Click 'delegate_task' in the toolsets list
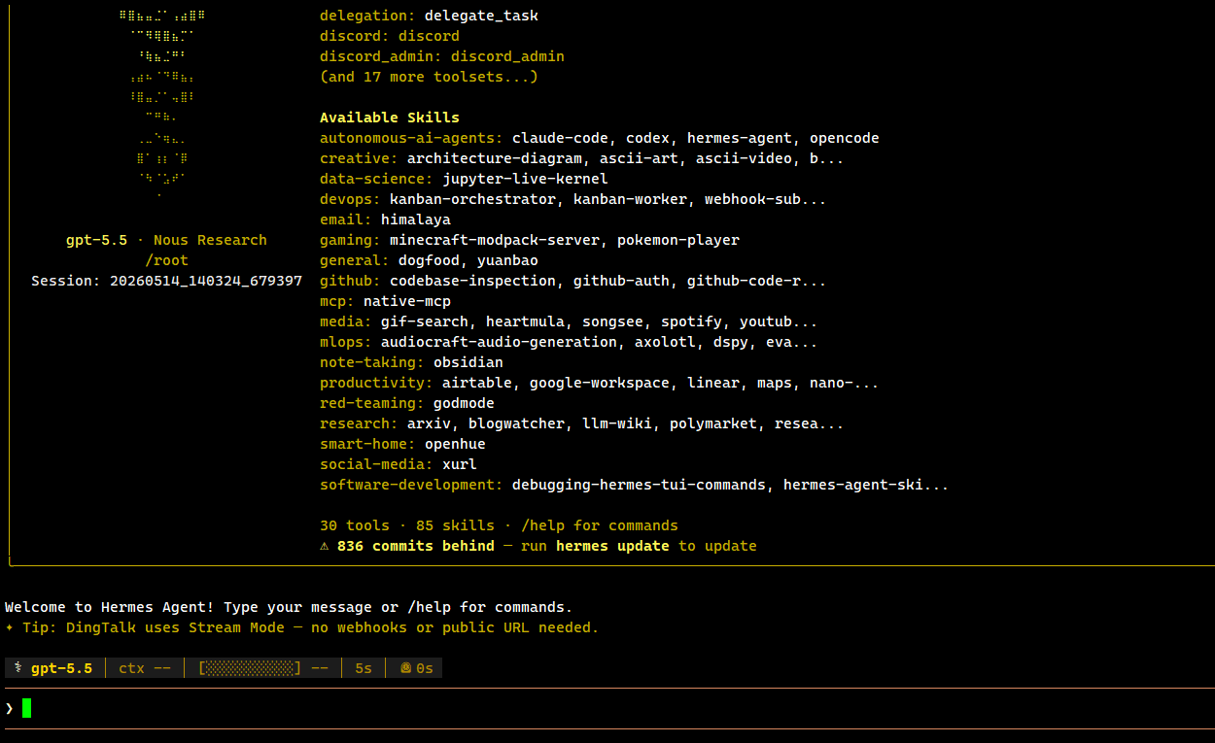The image size is (1215, 743). click(481, 16)
